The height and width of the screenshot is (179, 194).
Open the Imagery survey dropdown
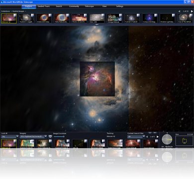(33, 137)
